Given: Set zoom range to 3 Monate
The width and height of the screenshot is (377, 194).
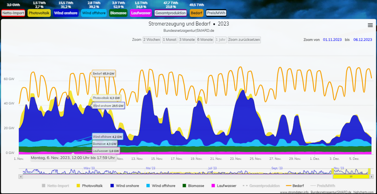Looking at the screenshot, I should (187, 40).
